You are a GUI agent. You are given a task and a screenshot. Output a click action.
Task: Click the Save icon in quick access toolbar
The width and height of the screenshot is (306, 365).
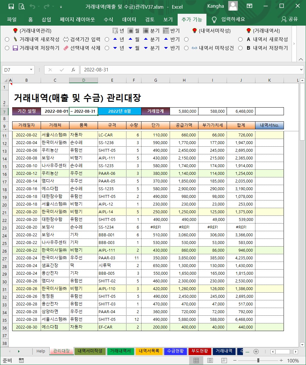click(11, 6)
